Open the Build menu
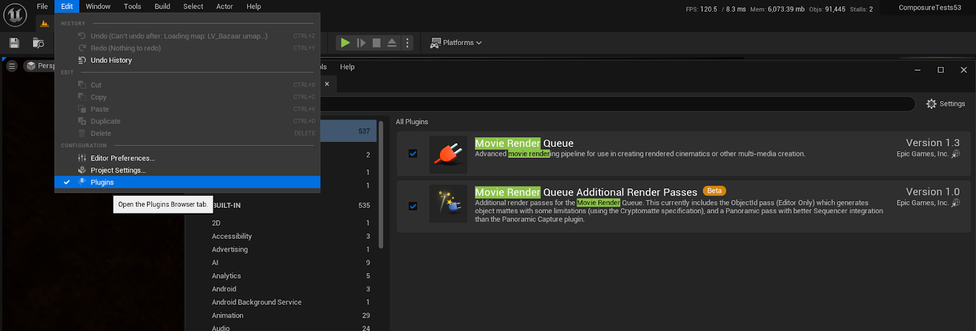This screenshot has height=331, width=976. click(162, 7)
